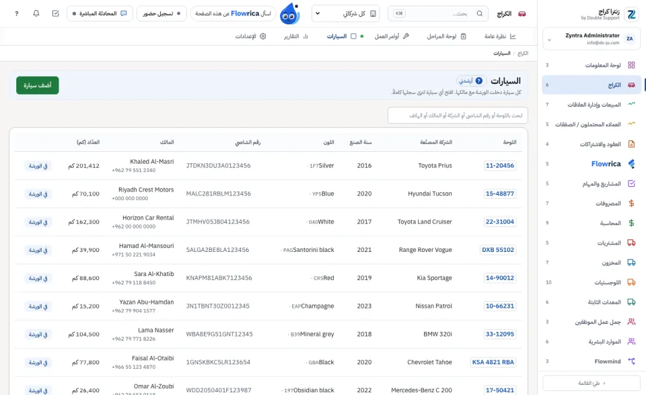The image size is (646, 395).
Task: Select الكراج item in sidebar
Action: (x=591, y=85)
